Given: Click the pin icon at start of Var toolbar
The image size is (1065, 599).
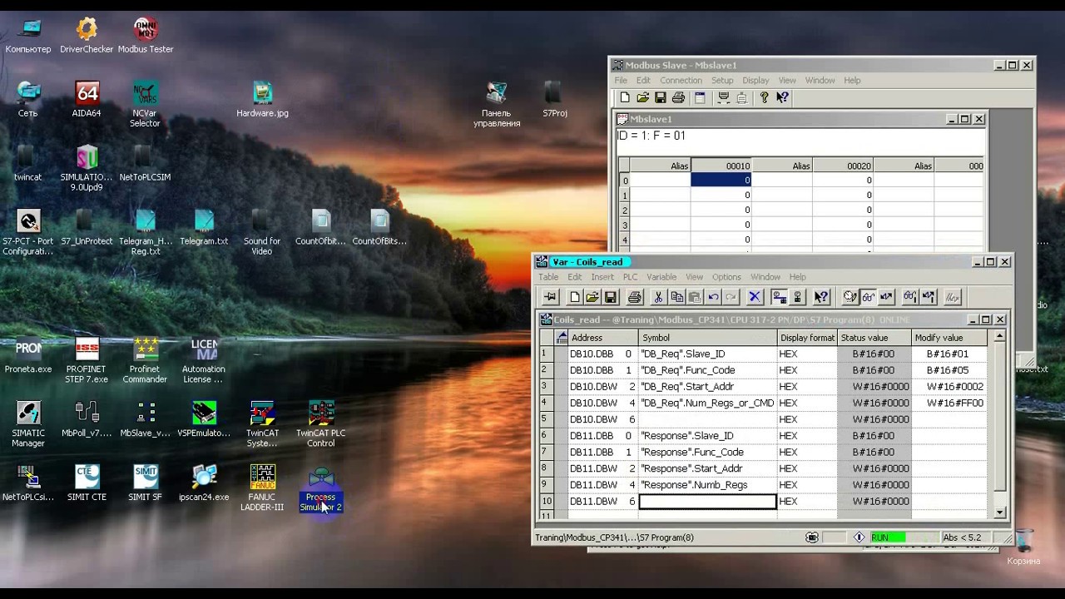Looking at the screenshot, I should (550, 297).
